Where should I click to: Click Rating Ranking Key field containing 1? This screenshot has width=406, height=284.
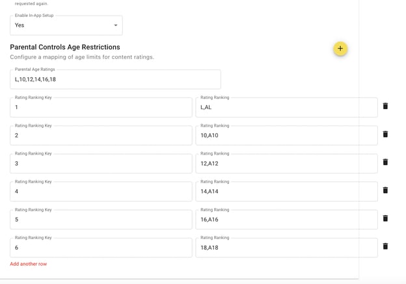(x=101, y=107)
